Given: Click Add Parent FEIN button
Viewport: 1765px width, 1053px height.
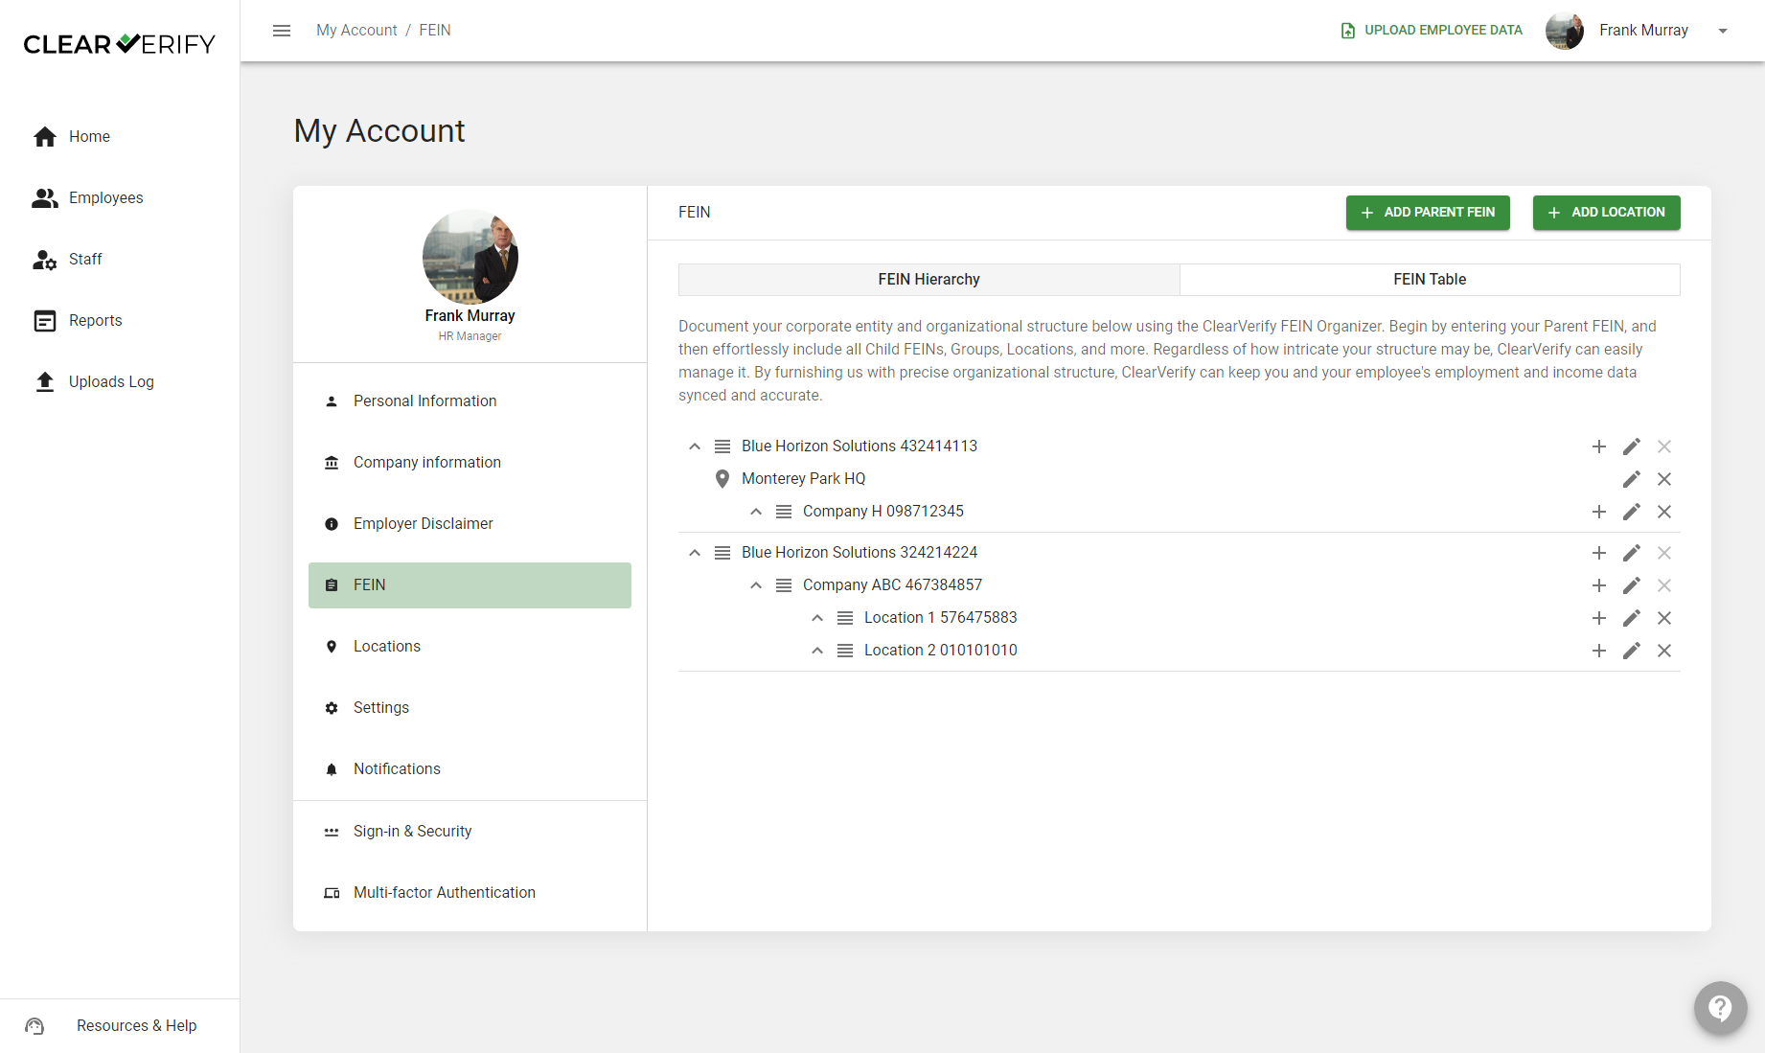Looking at the screenshot, I should click(1428, 213).
